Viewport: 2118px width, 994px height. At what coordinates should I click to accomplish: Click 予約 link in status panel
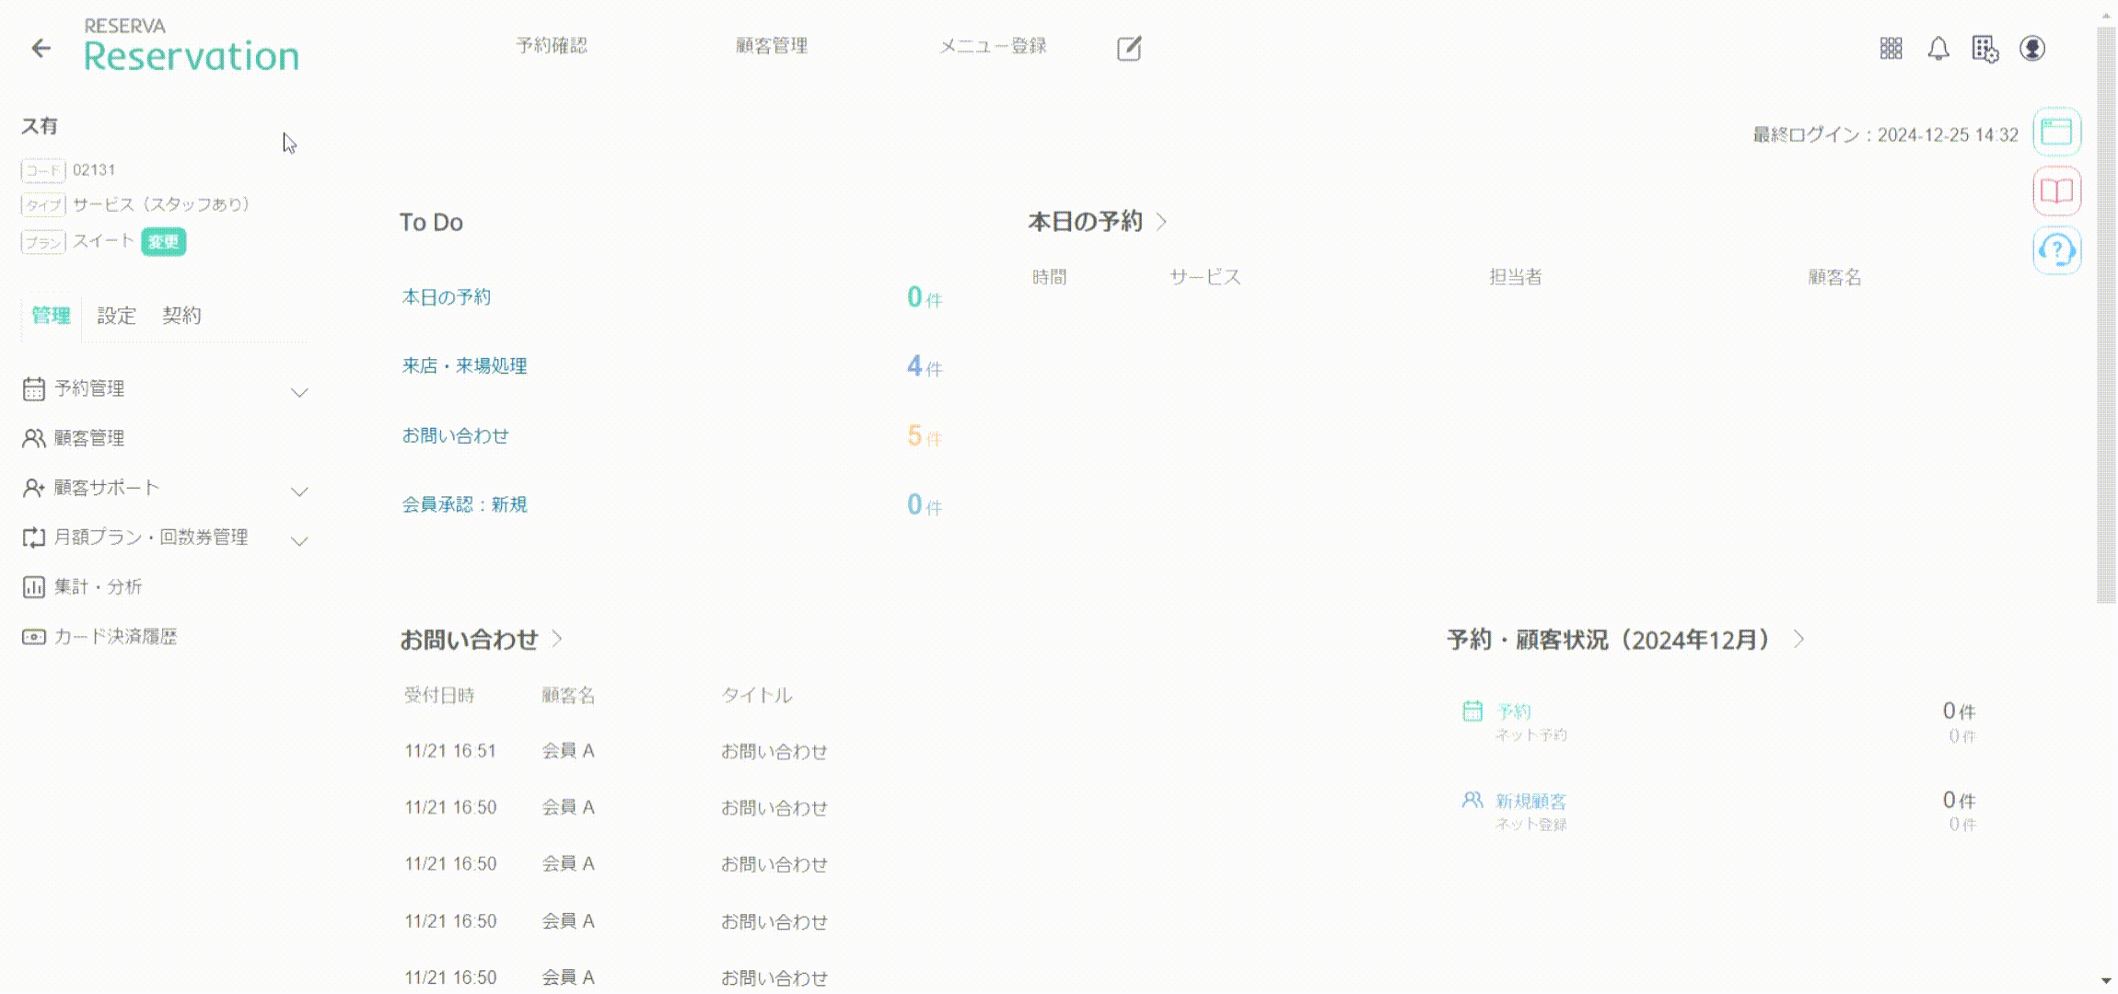(1513, 711)
